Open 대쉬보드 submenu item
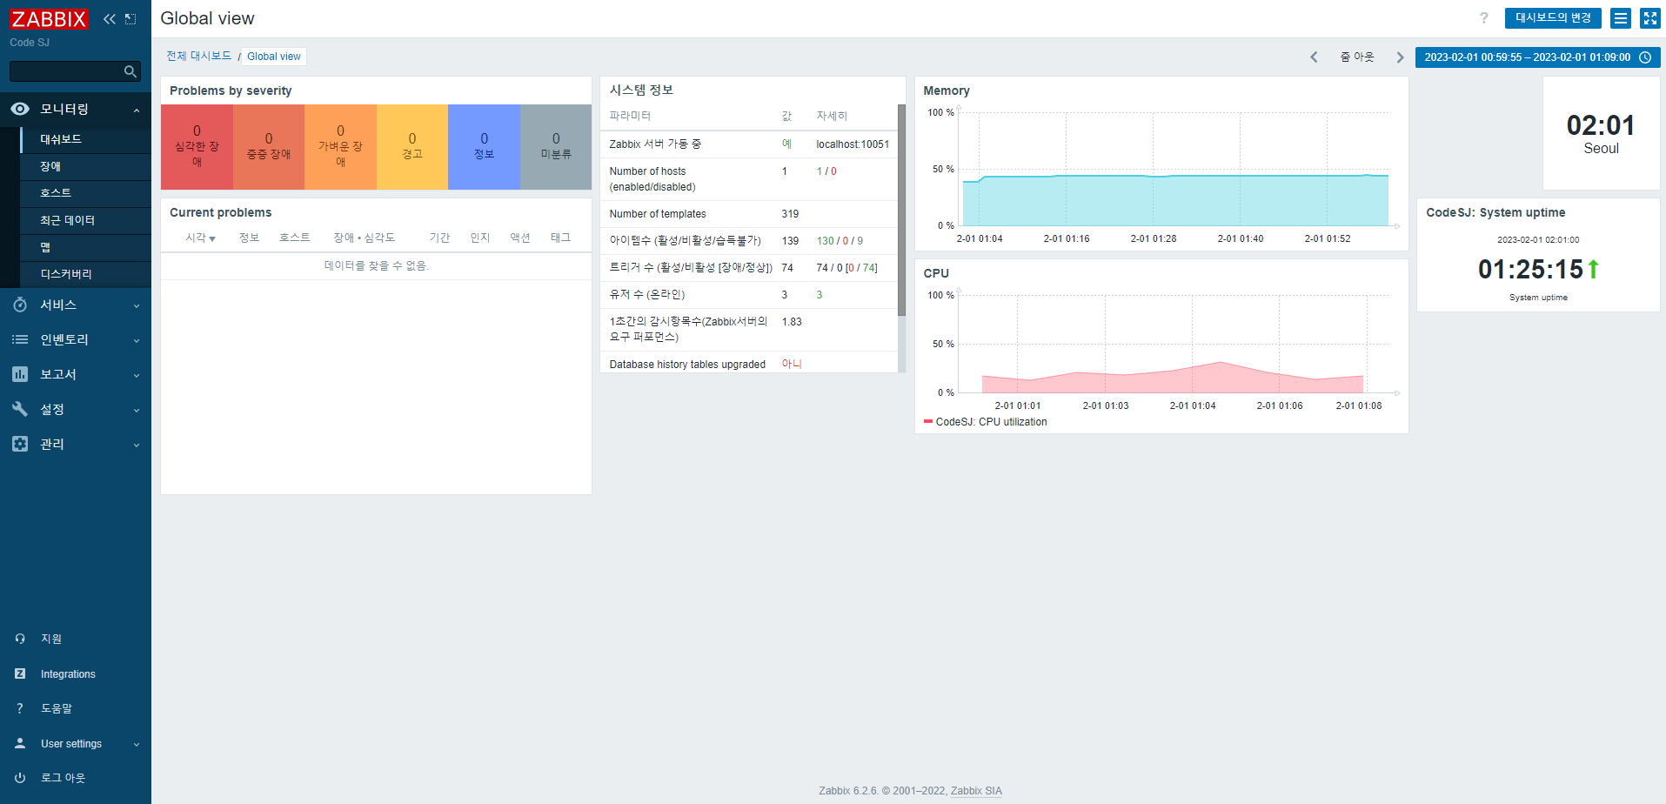The height and width of the screenshot is (804, 1666). pos(85,139)
